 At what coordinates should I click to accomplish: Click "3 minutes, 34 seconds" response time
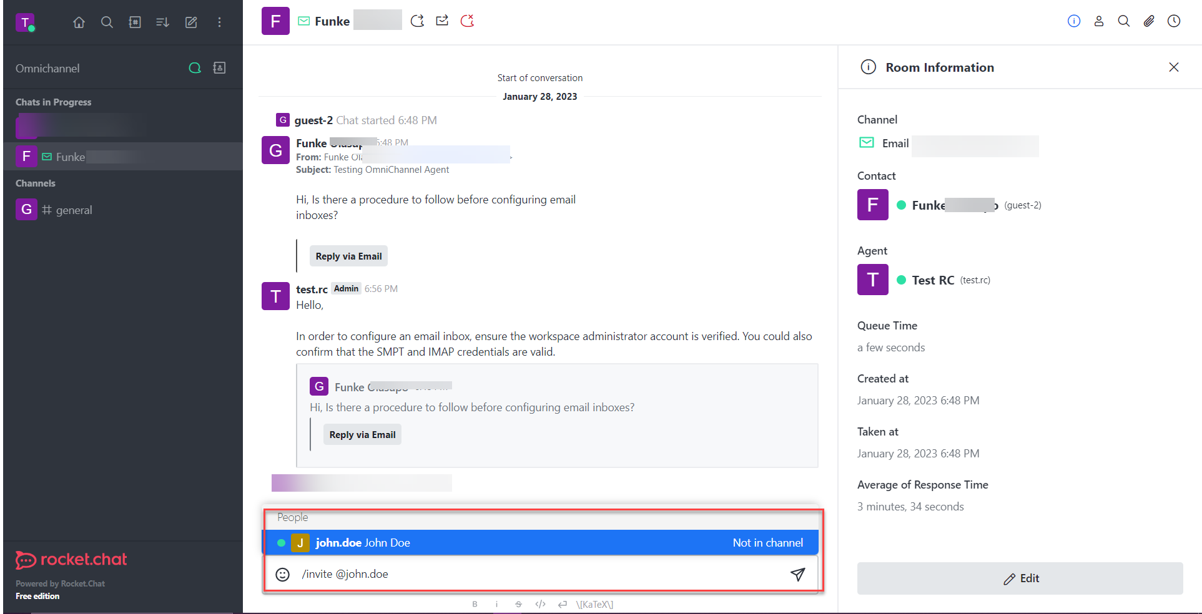[x=910, y=507]
